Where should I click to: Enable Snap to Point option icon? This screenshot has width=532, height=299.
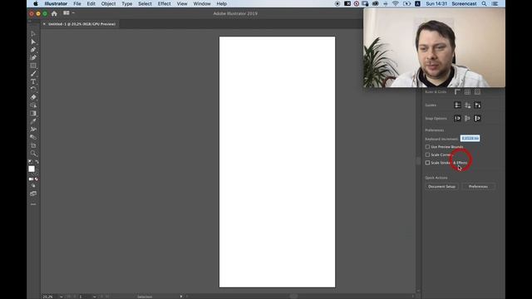457,118
